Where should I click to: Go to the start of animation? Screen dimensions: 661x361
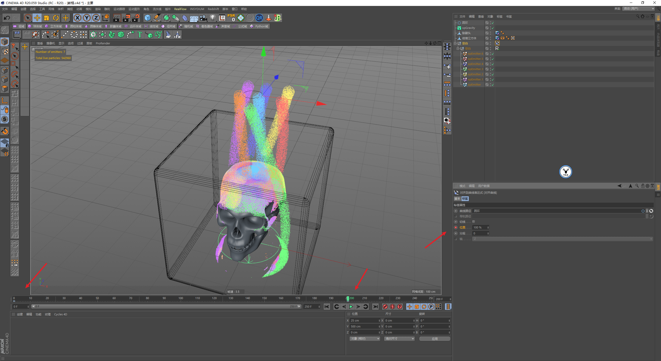tap(327, 307)
